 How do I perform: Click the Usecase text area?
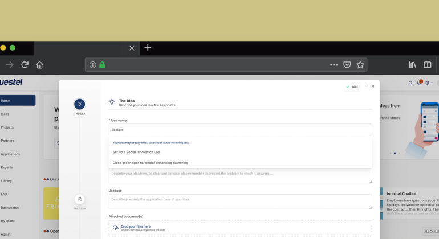click(x=240, y=201)
